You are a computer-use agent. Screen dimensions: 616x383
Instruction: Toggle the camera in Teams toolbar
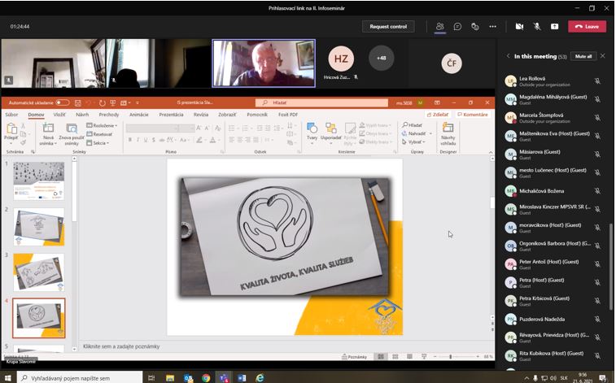pyautogui.click(x=519, y=26)
